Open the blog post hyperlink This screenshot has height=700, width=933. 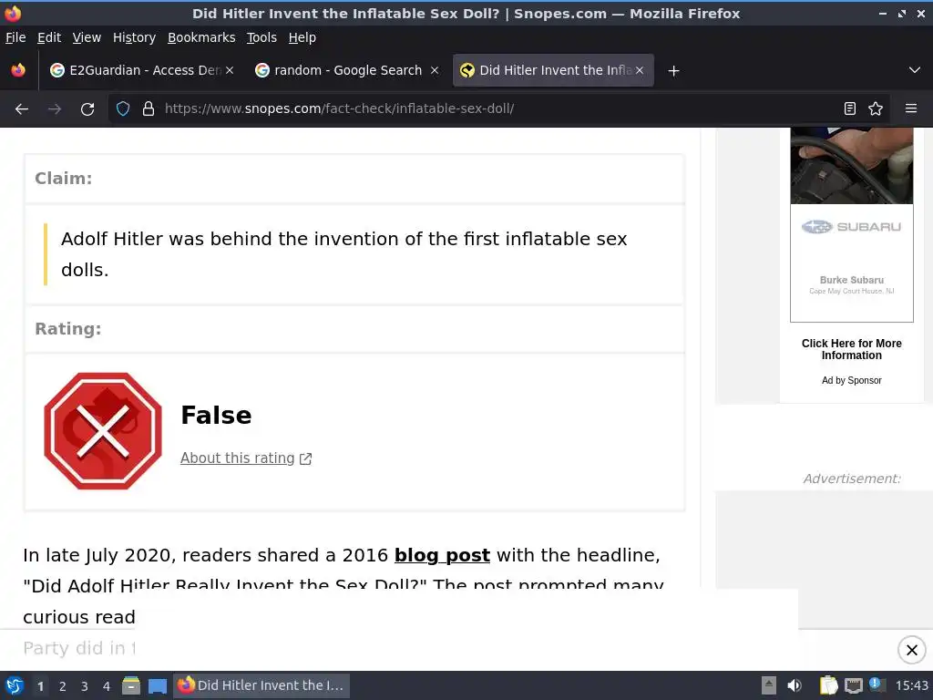click(442, 555)
